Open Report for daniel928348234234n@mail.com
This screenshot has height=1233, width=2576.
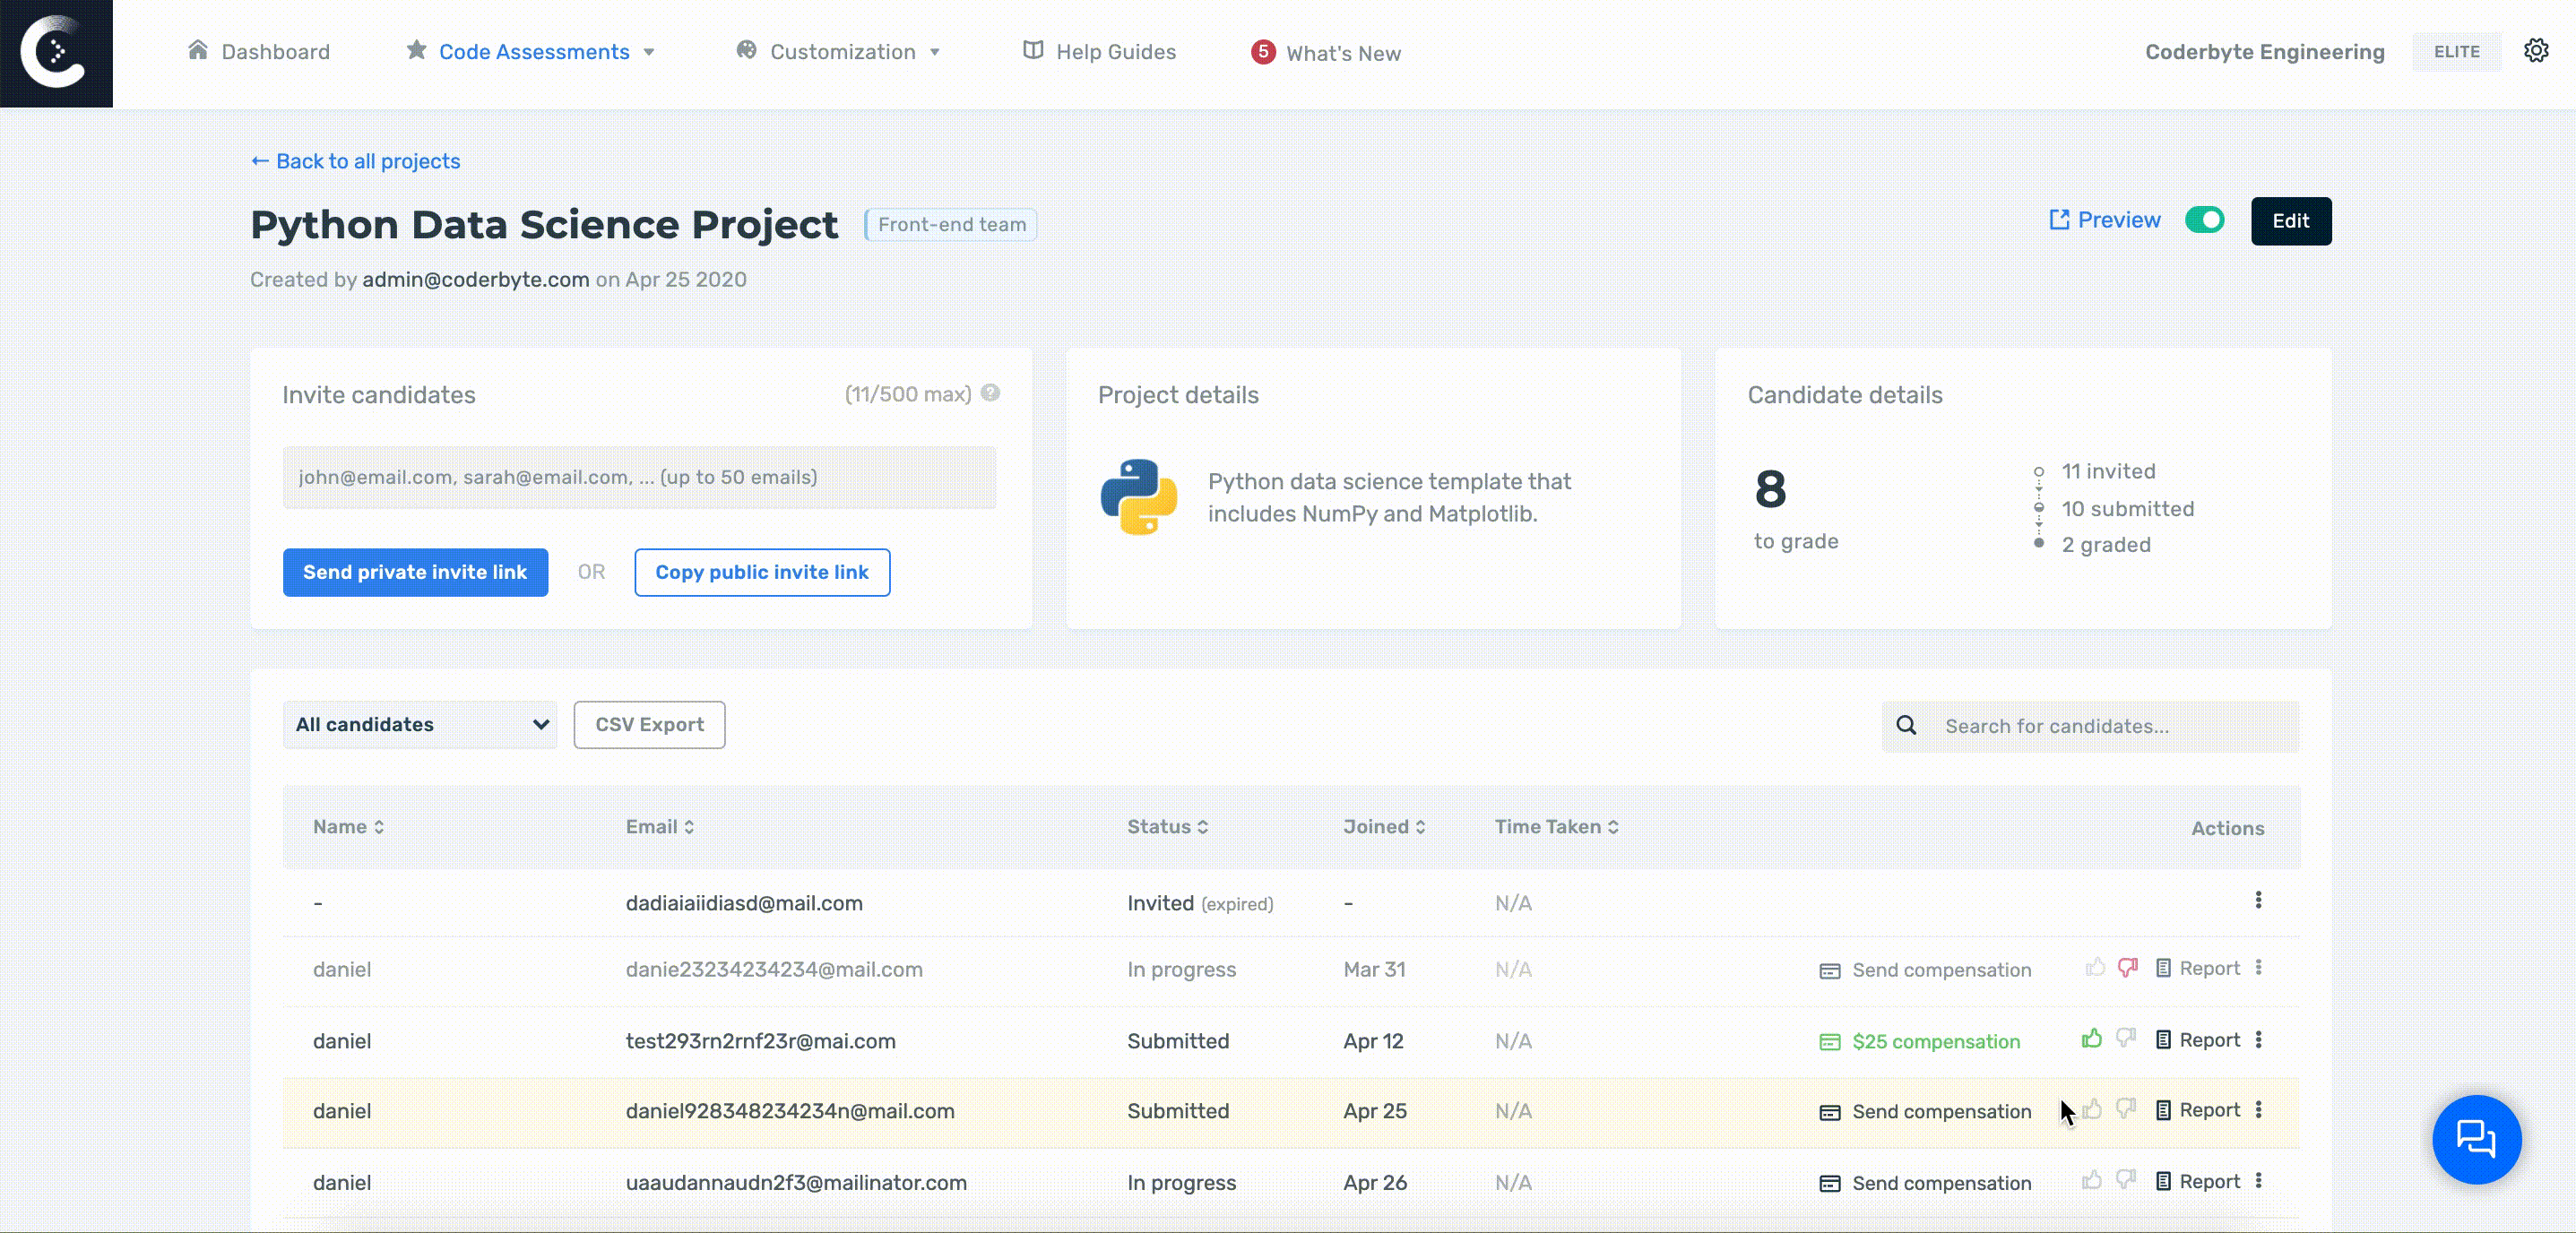coord(2197,1109)
